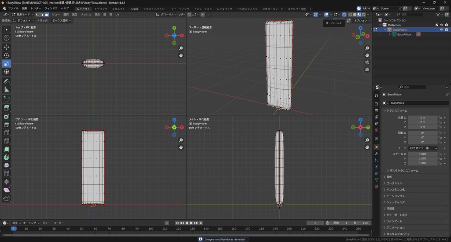Select the Move tool in the left toolbar

[x=7, y=47]
